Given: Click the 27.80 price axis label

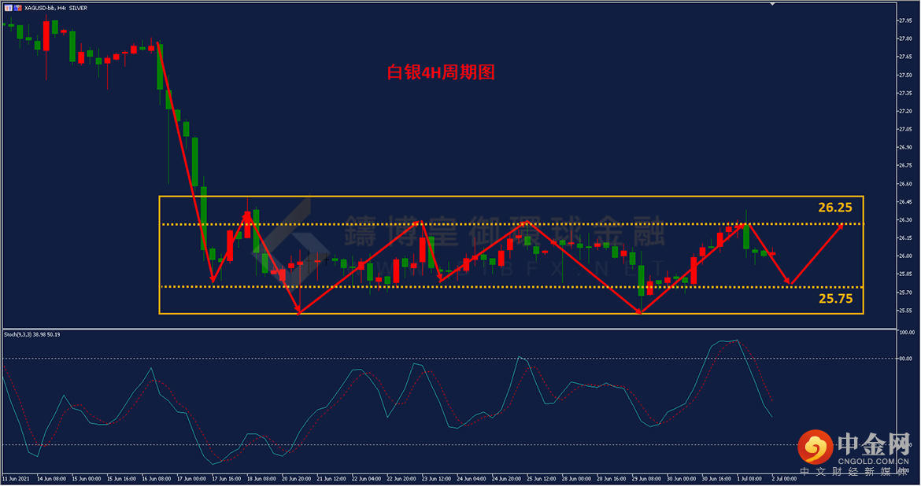Looking at the screenshot, I should tap(905, 39).
